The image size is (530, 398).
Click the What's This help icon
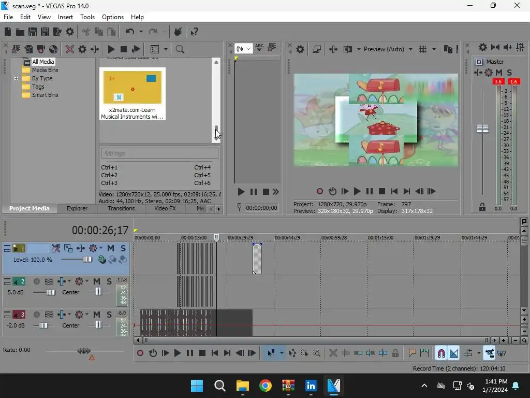coord(194,32)
